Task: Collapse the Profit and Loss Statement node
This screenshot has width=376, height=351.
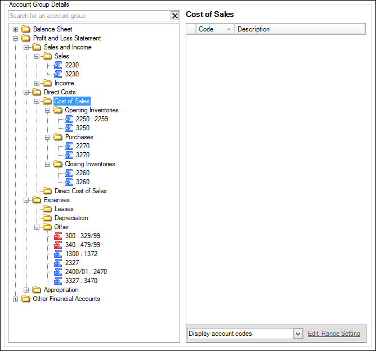Action: pos(16,38)
